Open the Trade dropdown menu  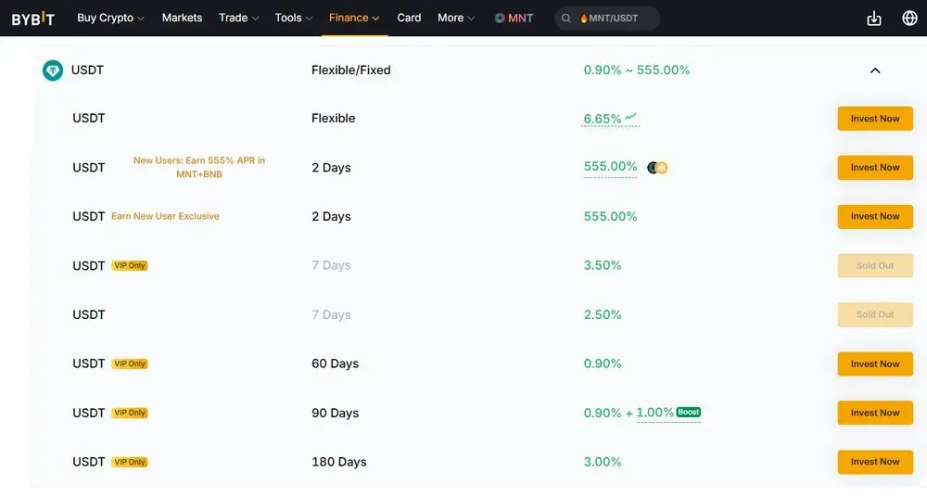point(239,18)
